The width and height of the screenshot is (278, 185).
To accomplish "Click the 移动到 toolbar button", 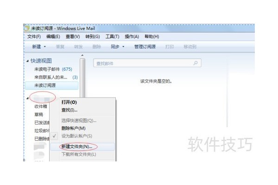I will [190, 47].
